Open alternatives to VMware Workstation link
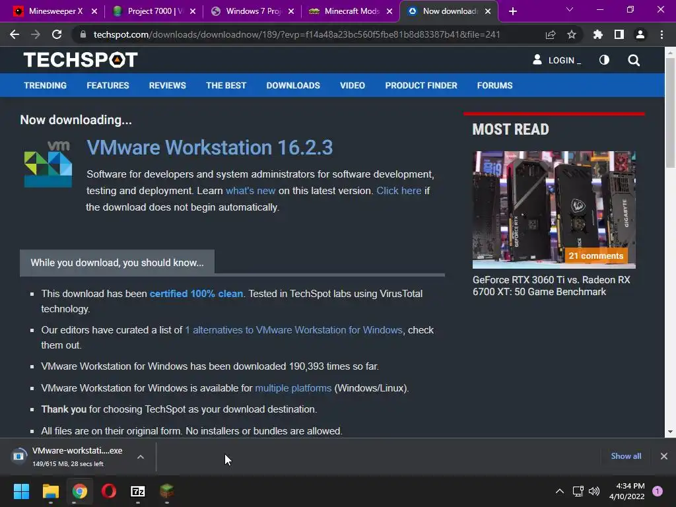 (294, 330)
